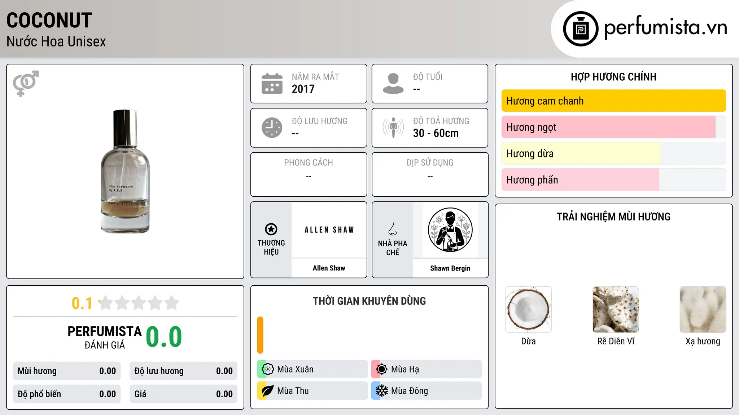Select the Mùa Thu season label
739x415 pixels.
click(x=293, y=391)
